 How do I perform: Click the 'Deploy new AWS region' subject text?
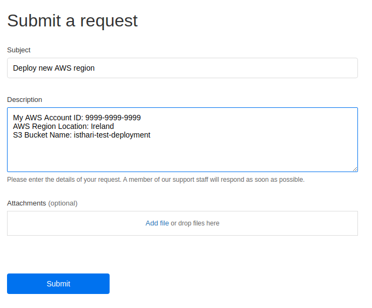[53, 68]
